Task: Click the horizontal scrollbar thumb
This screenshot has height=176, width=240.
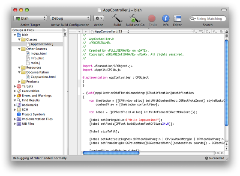Action: click(x=111, y=153)
